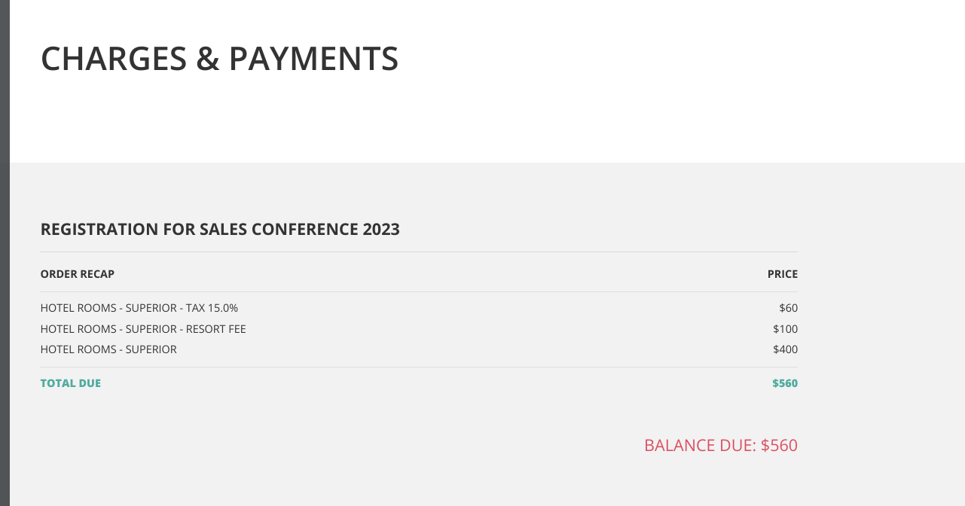Click the $60 tax price
The width and height of the screenshot is (965, 506).
(789, 308)
